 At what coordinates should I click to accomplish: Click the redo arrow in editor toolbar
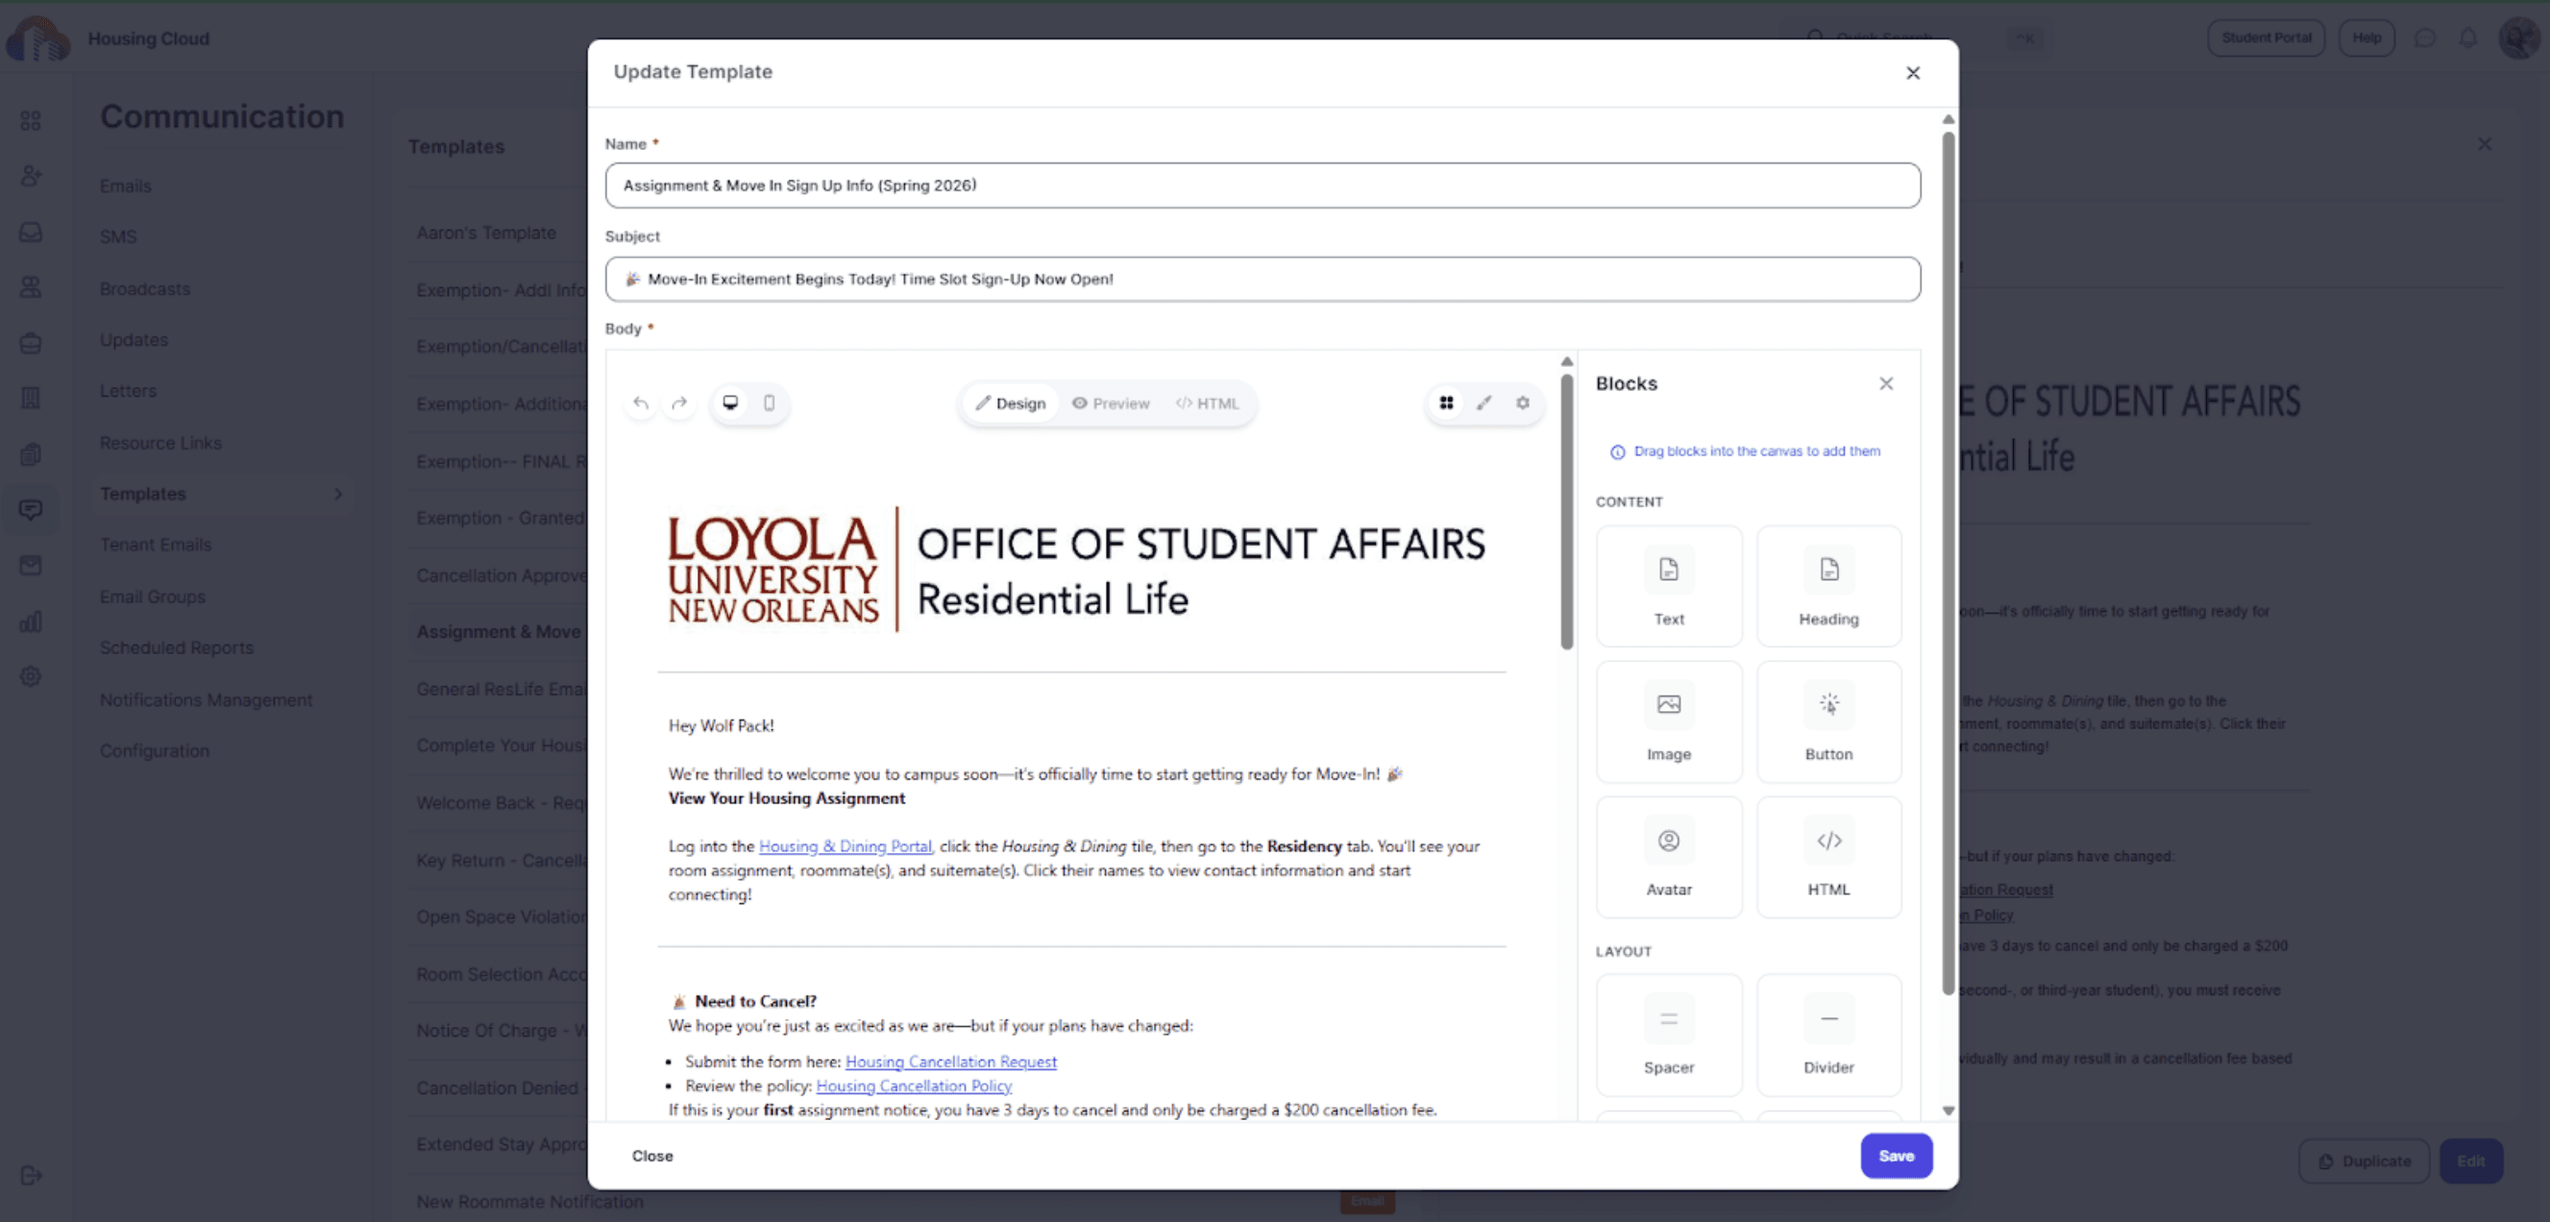pyautogui.click(x=679, y=403)
